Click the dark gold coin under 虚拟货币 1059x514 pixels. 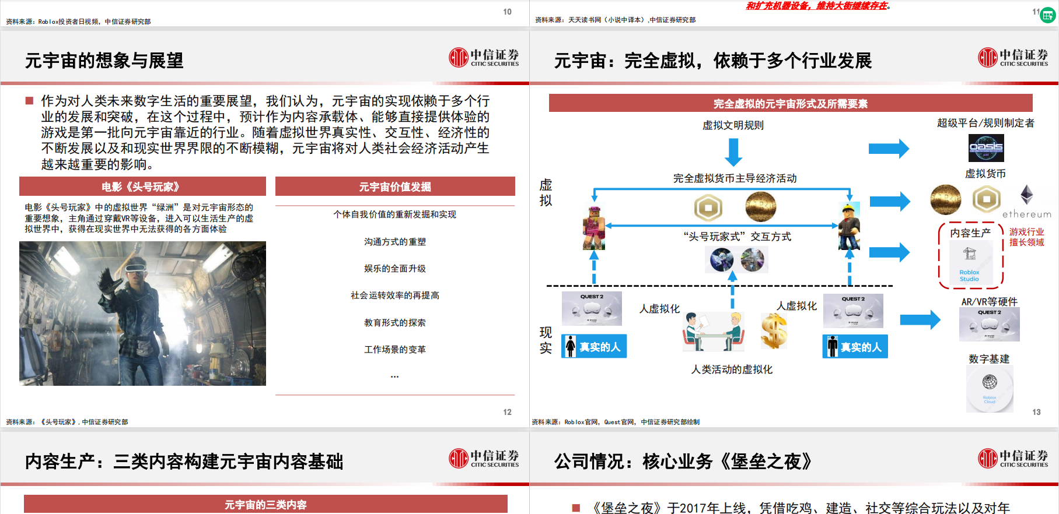(946, 200)
